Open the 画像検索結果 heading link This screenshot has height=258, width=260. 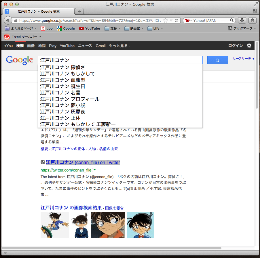coord(71,208)
